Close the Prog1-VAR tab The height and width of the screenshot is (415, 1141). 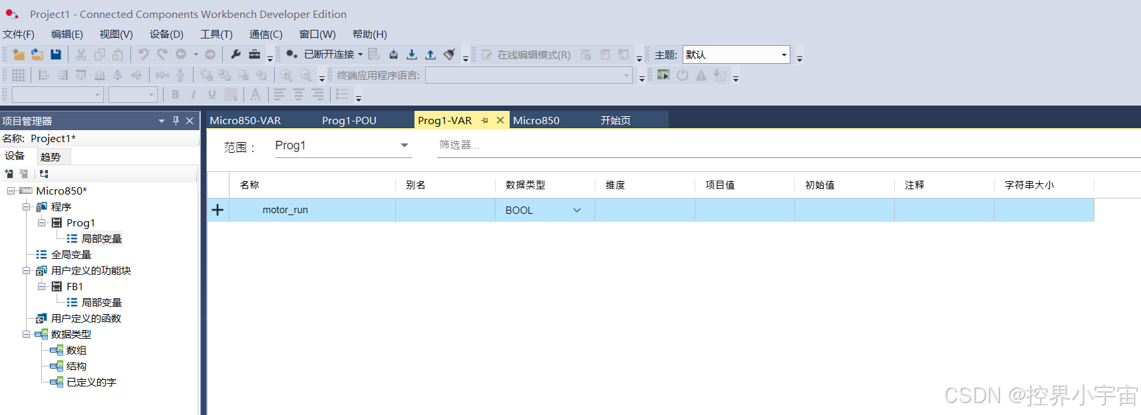(500, 120)
